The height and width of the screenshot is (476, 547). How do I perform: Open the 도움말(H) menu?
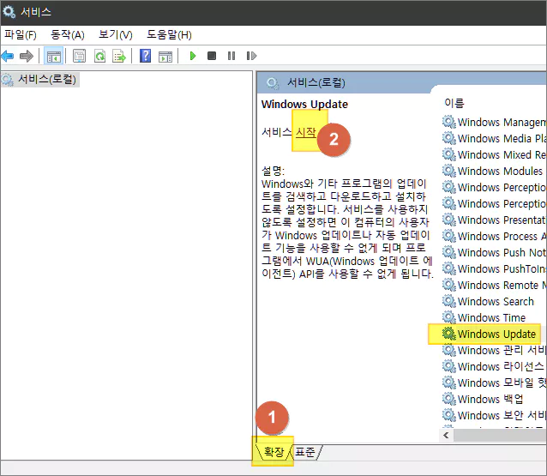(x=169, y=35)
